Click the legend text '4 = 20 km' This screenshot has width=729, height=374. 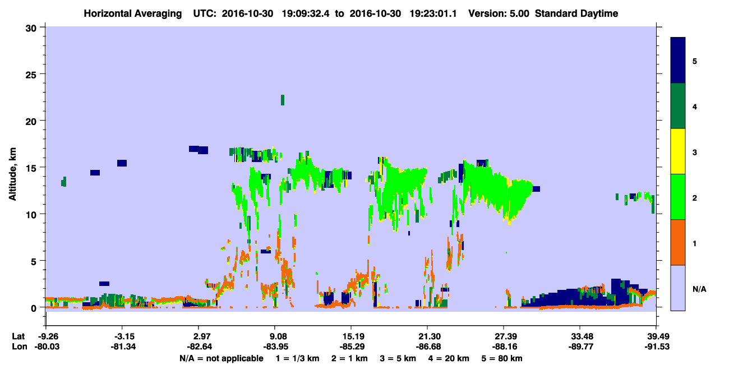pos(449,358)
